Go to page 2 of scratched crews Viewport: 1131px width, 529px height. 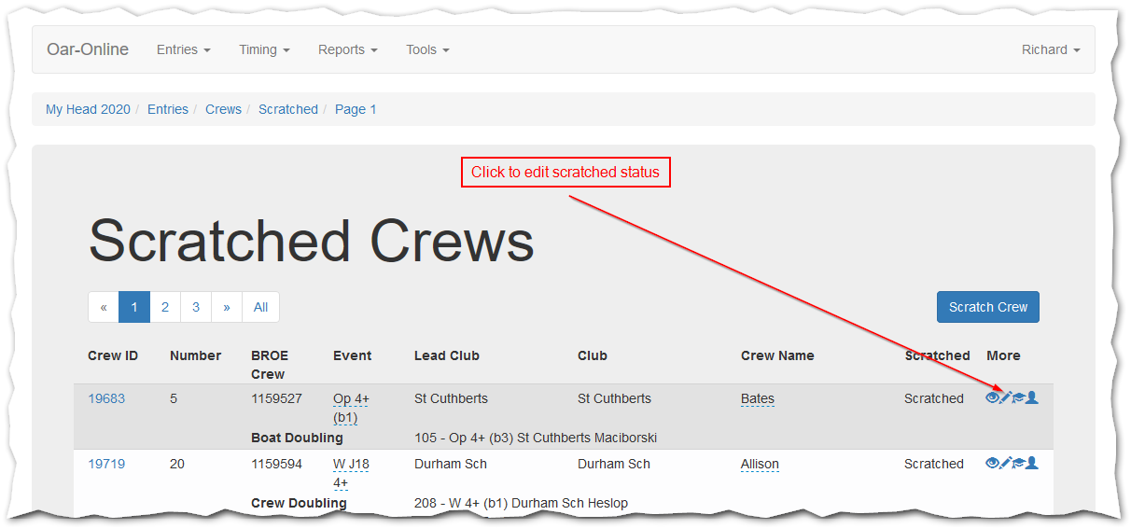tap(165, 307)
